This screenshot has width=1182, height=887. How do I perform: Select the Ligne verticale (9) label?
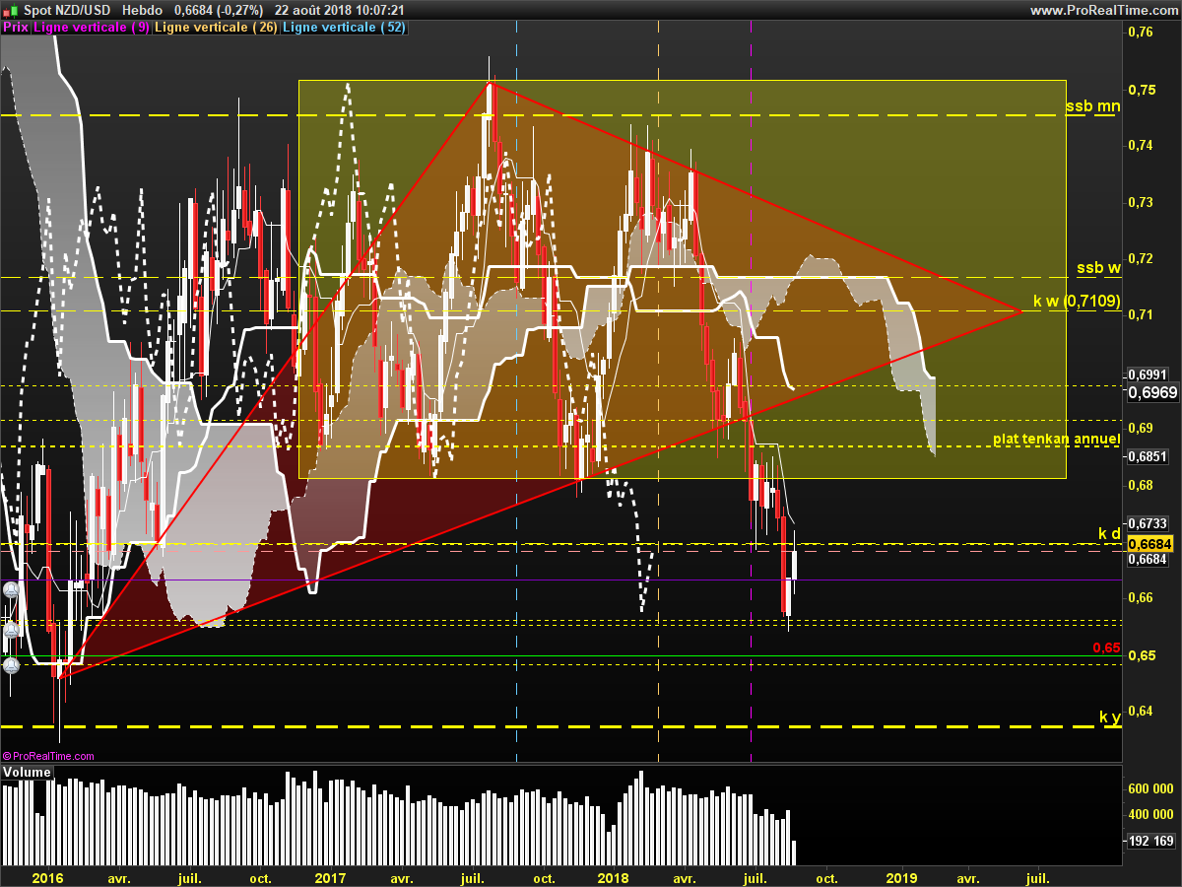[92, 28]
